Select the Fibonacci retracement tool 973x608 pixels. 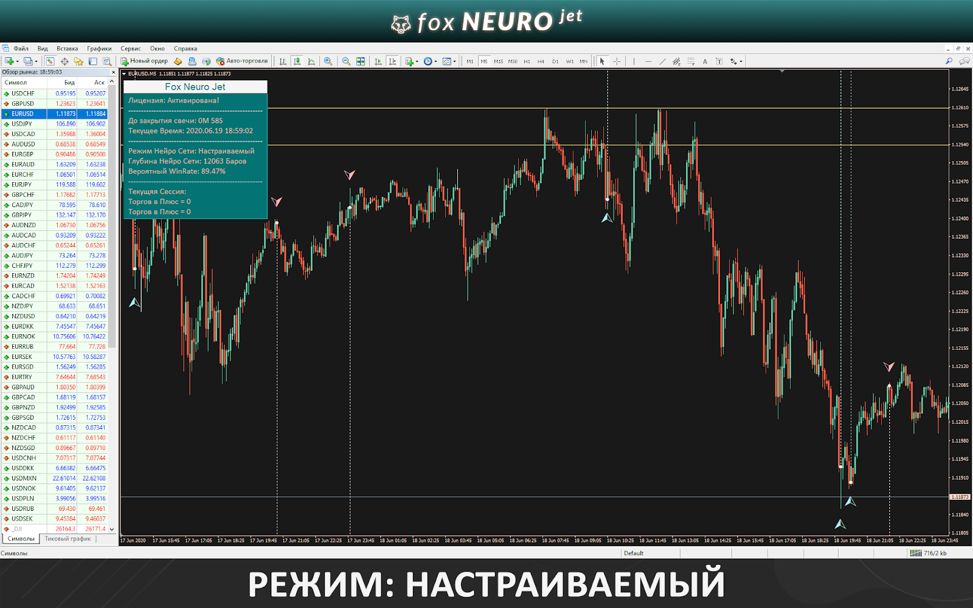pos(691,61)
